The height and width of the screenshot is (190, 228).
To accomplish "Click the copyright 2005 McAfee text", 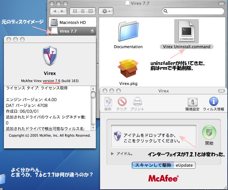I will tap(50, 135).
